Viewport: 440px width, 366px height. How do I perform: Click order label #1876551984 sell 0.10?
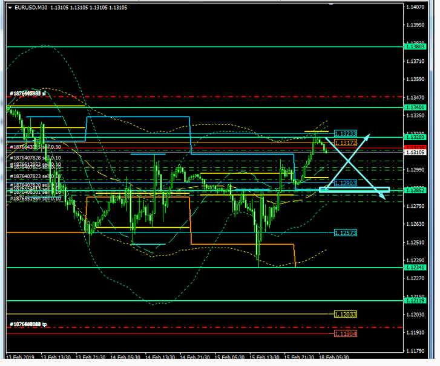pyautogui.click(x=35, y=198)
